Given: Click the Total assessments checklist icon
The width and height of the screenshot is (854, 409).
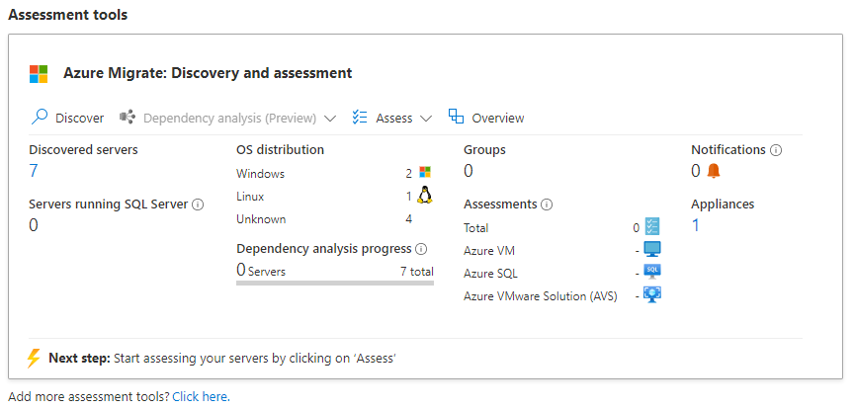Looking at the screenshot, I should (652, 226).
